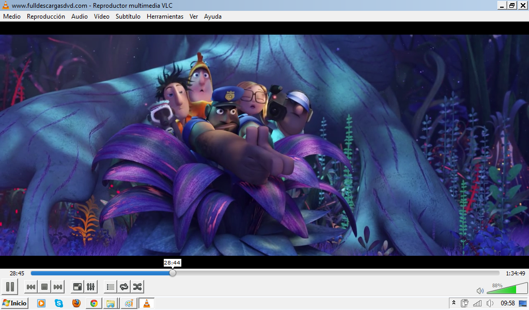The height and width of the screenshot is (310, 529).
Task: Launch Windows Media Player from taskbar
Action: [41, 303]
